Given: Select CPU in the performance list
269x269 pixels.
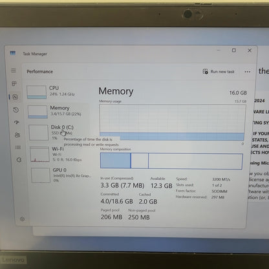Looking at the screenshot, I should coord(58,92).
